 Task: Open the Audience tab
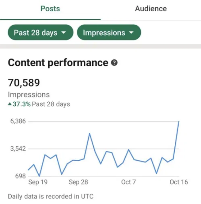pyautogui.click(x=151, y=9)
